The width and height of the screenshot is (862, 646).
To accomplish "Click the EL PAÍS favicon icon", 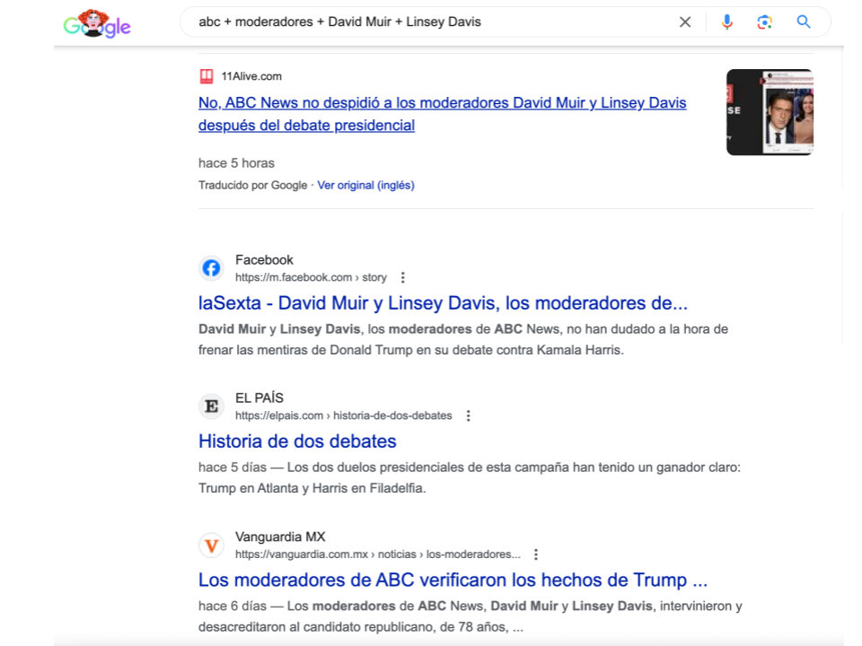I will 211,406.
